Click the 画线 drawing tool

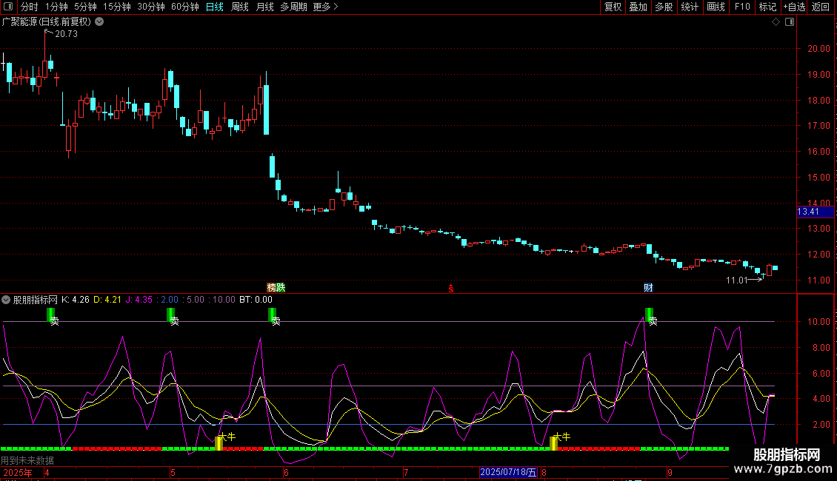716,7
